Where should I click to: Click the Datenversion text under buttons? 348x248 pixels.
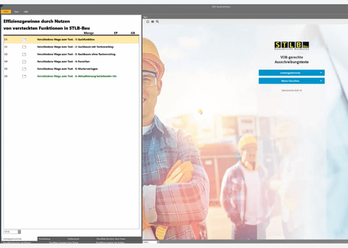point(291,90)
